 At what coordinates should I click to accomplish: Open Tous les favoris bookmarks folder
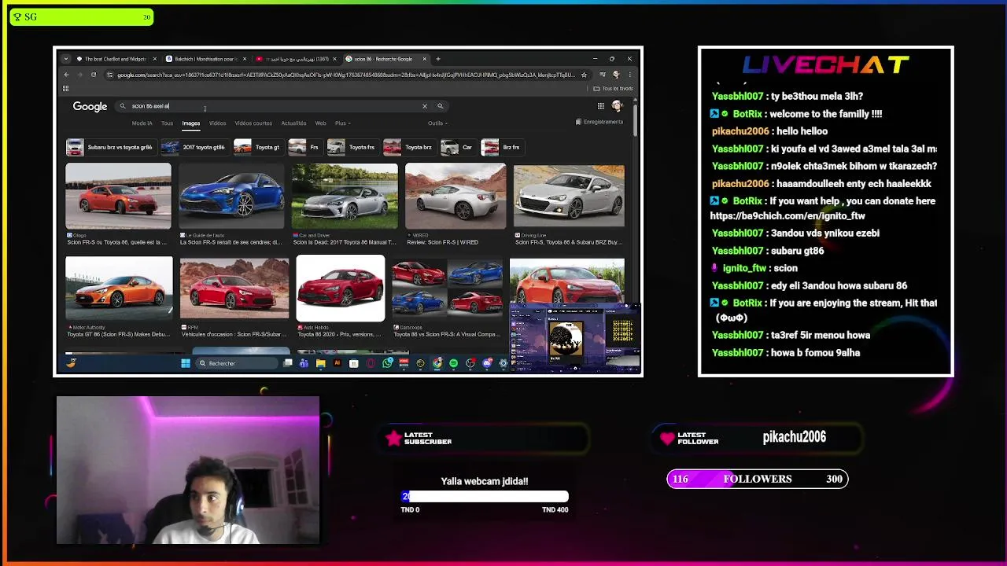(x=613, y=88)
